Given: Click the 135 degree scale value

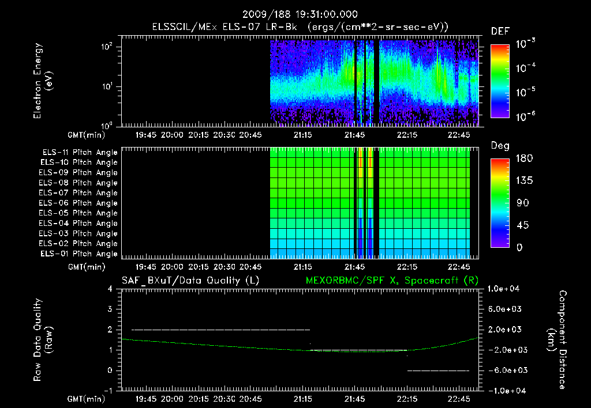Looking at the screenshot, I should click(x=524, y=181).
